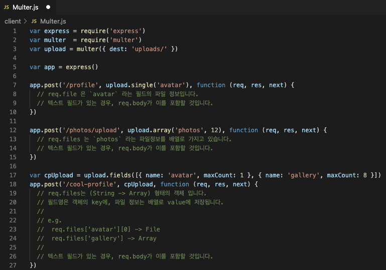Screen dimensions: 386x270
Task: Click 'express' string on line 1
Action: 125,31
